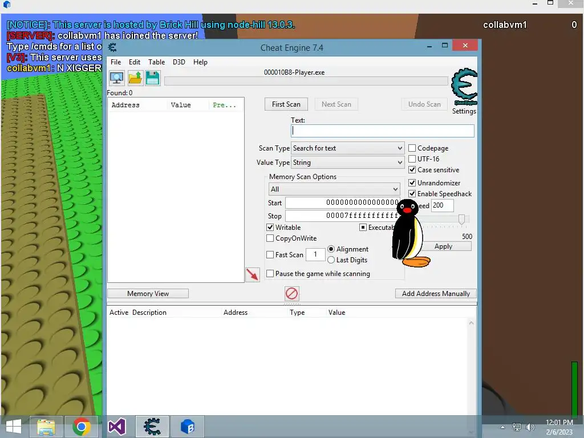Open Memory View

click(x=148, y=294)
